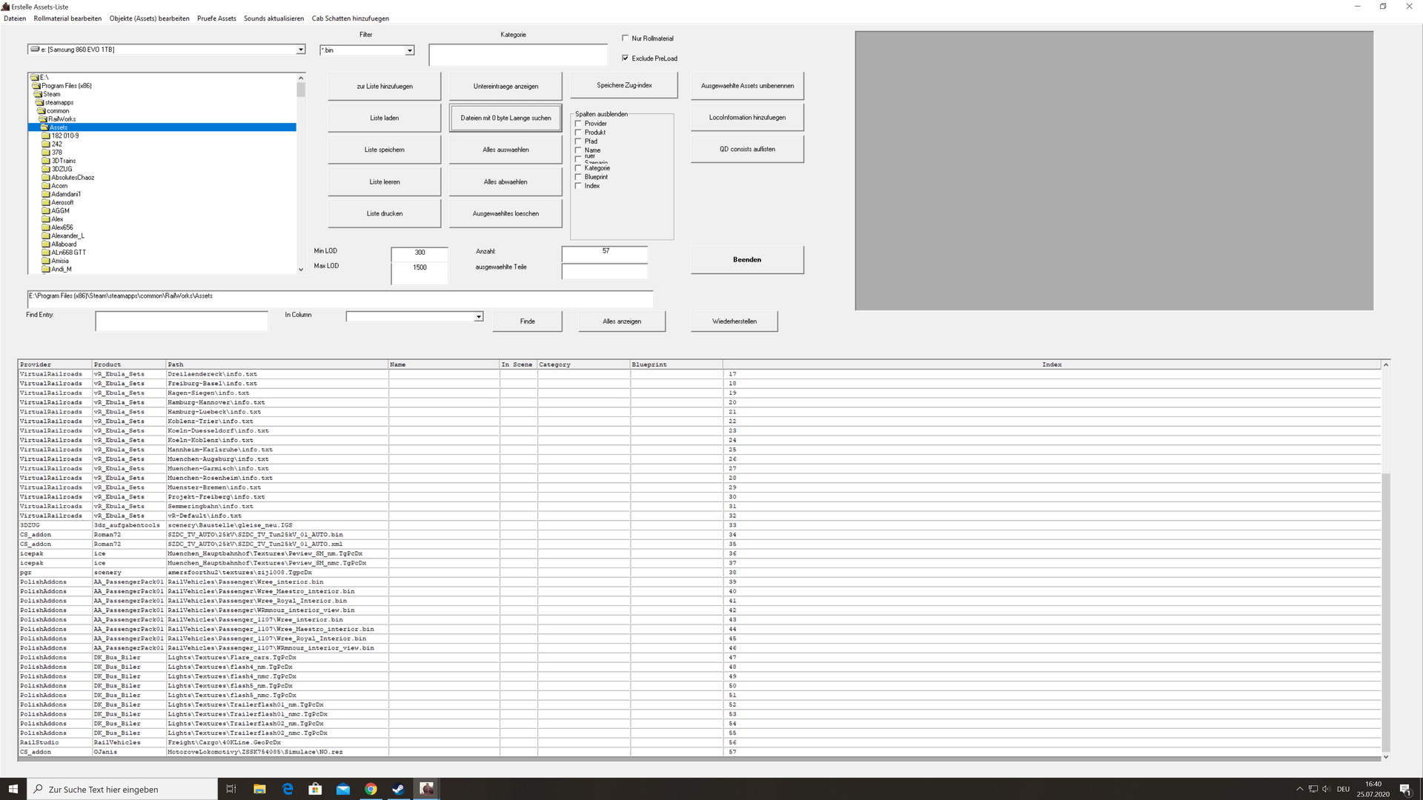
Task: Click the Path column header
Action: point(277,364)
